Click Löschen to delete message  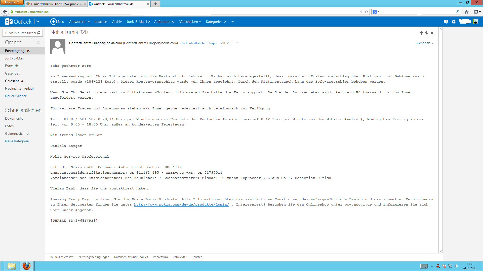point(101,22)
